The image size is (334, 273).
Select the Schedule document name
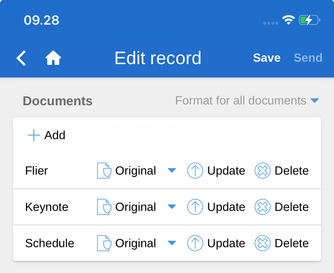coord(50,243)
